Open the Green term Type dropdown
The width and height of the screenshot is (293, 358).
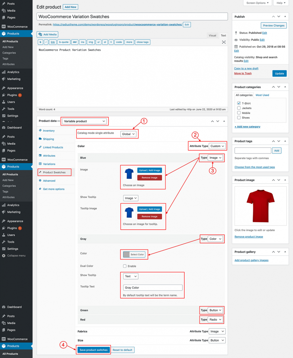215,310
